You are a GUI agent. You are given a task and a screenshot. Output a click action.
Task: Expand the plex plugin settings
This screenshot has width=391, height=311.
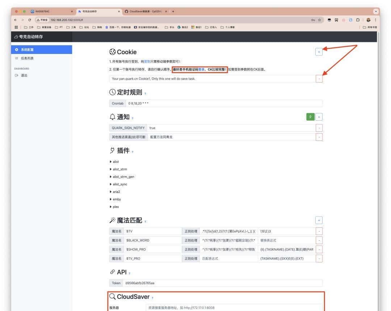[115, 207]
